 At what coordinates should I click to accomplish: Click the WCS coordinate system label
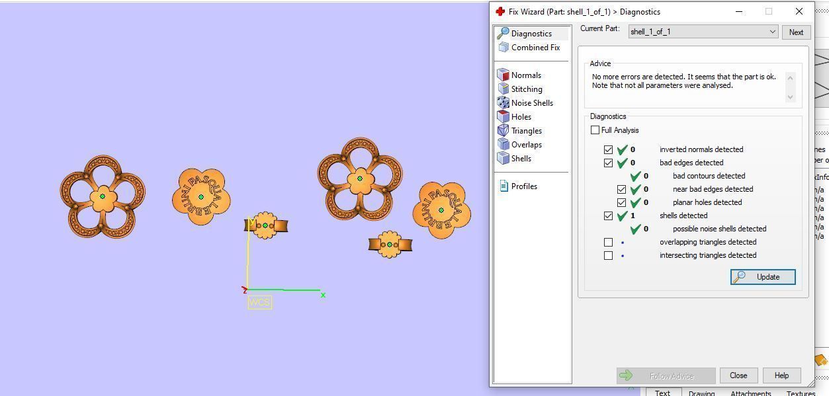259,302
